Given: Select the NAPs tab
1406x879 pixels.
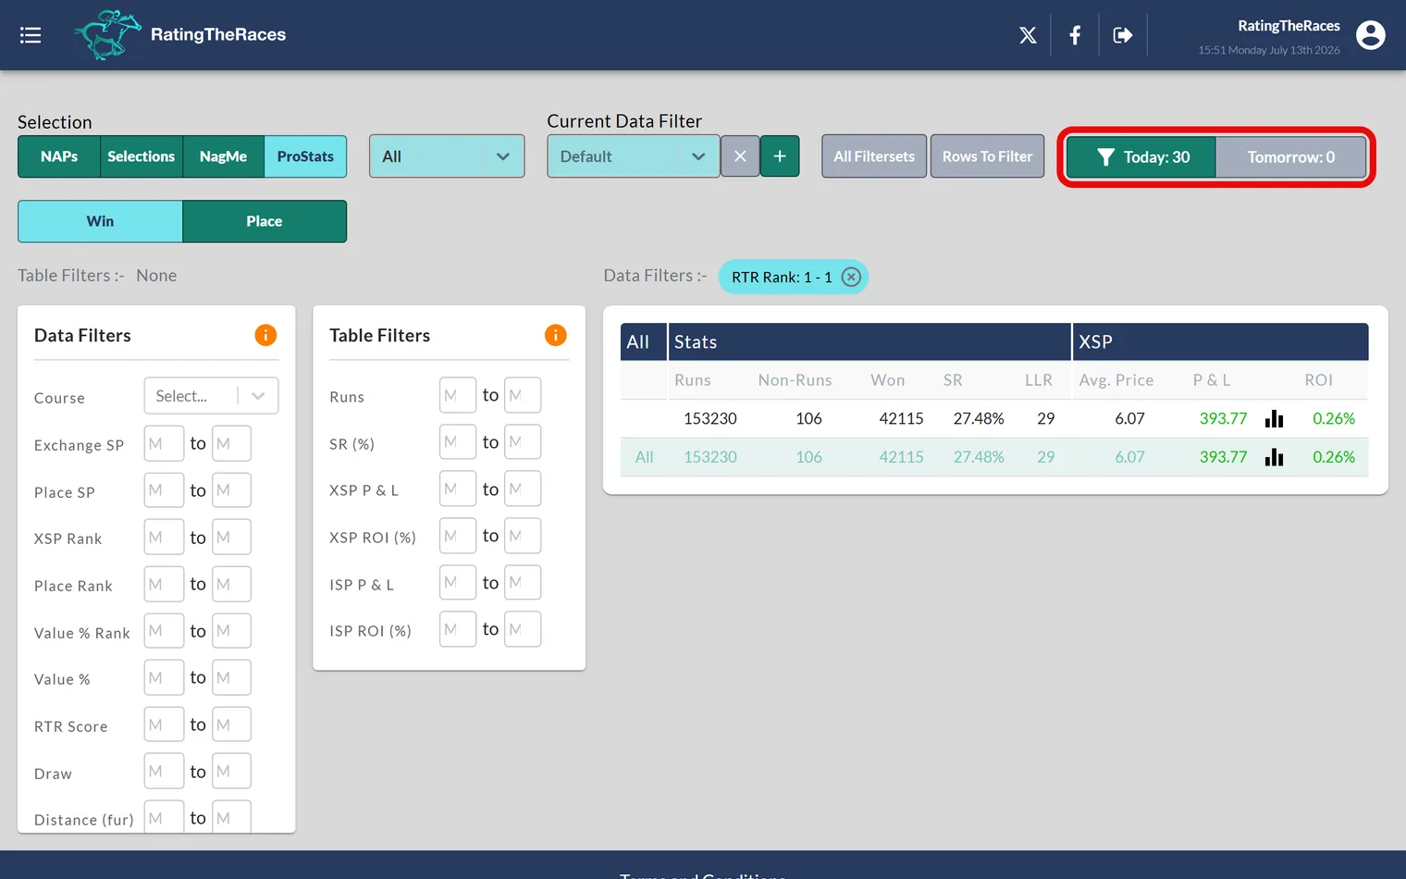Looking at the screenshot, I should pyautogui.click(x=59, y=156).
